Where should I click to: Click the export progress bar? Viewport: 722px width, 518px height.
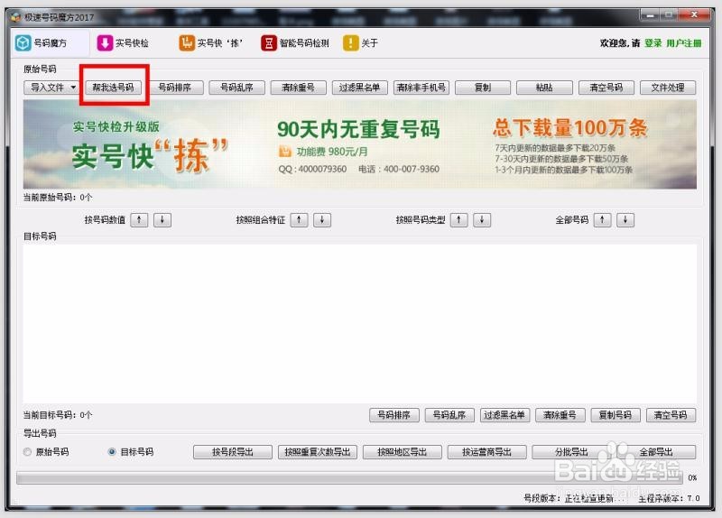(x=349, y=477)
